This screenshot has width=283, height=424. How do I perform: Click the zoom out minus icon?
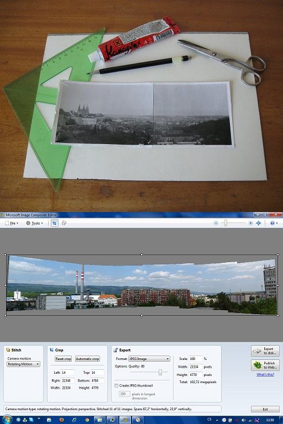tap(216, 223)
